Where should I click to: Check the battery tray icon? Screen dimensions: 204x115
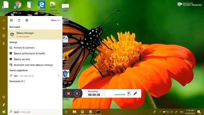tap(164, 112)
